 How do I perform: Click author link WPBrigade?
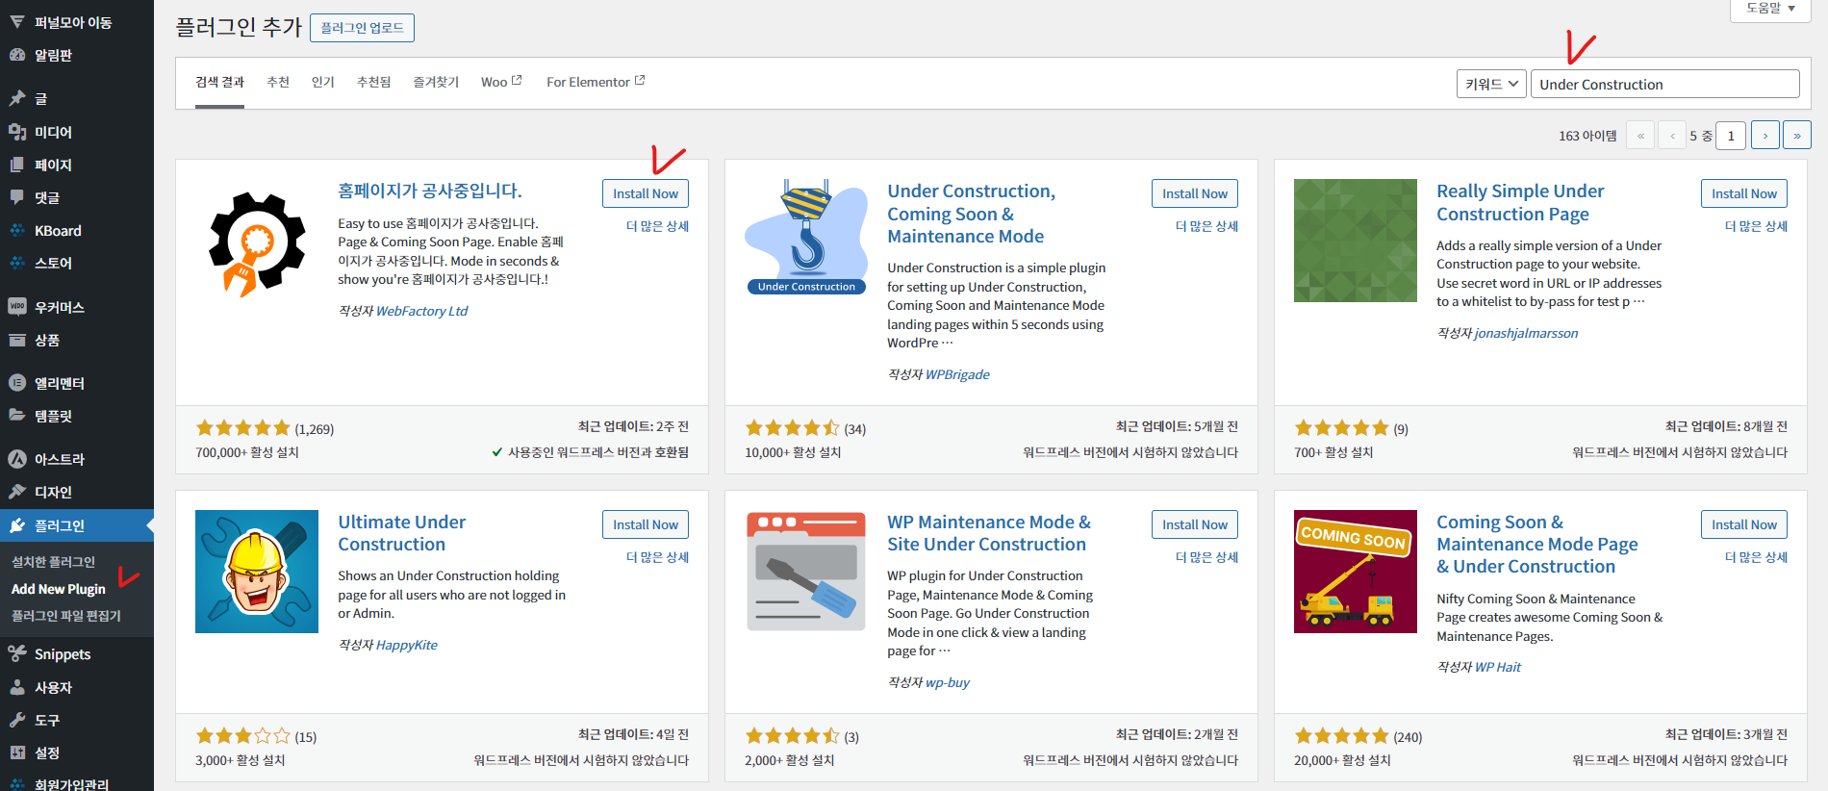coord(957,374)
